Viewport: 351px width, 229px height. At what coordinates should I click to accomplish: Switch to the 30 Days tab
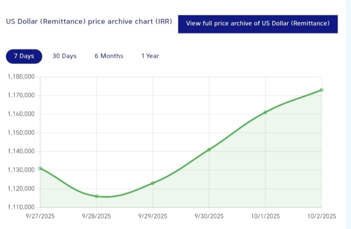[64, 56]
